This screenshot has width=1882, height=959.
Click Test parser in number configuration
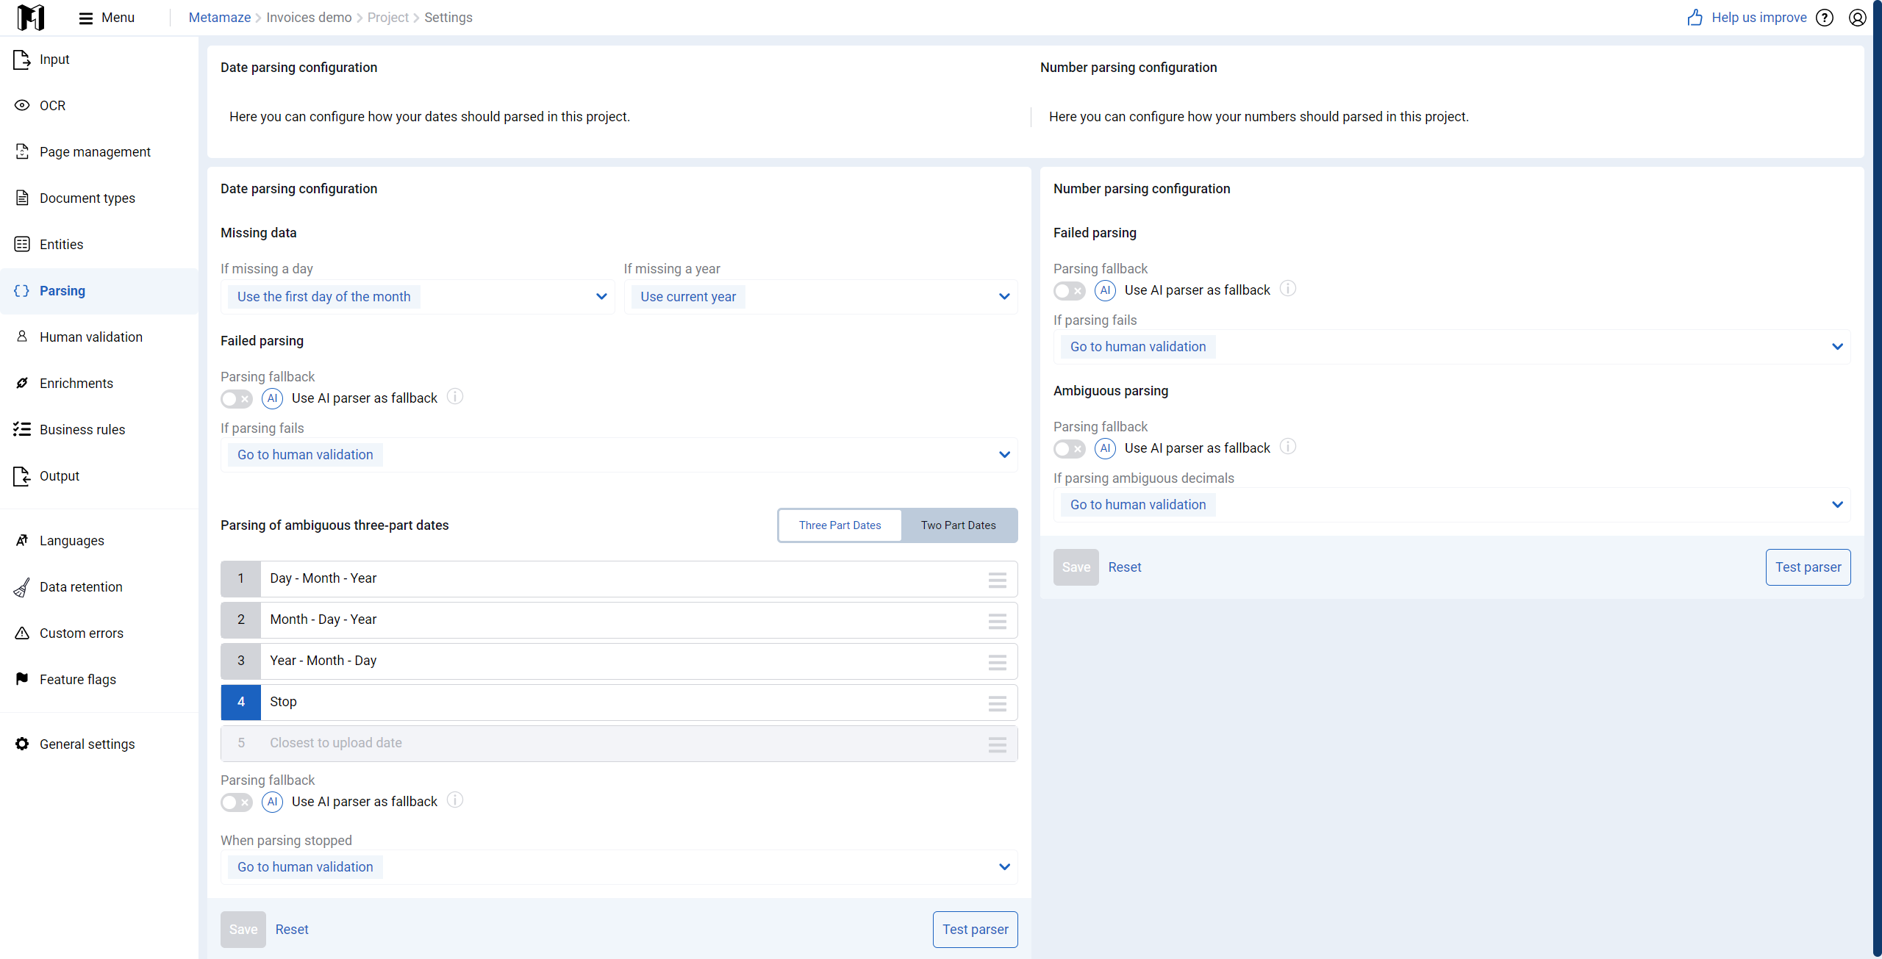[1808, 567]
